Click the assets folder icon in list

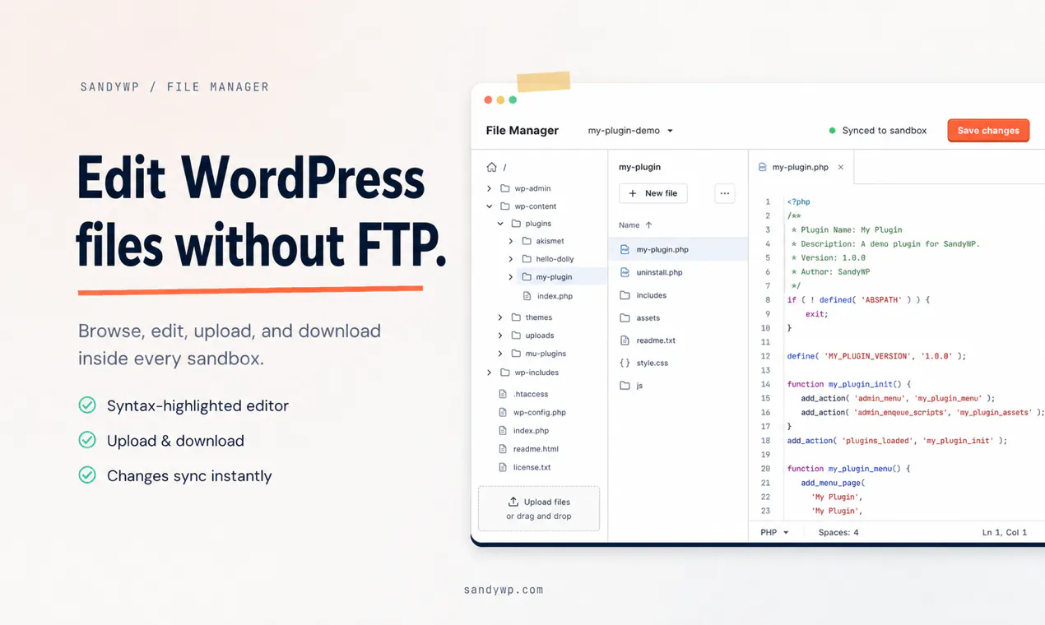[x=625, y=317]
